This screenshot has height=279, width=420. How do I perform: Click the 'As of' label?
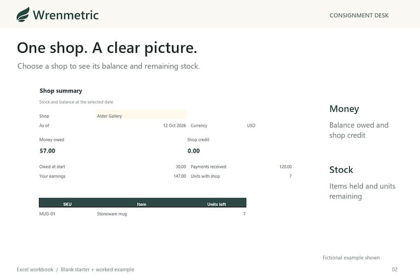[44, 126]
